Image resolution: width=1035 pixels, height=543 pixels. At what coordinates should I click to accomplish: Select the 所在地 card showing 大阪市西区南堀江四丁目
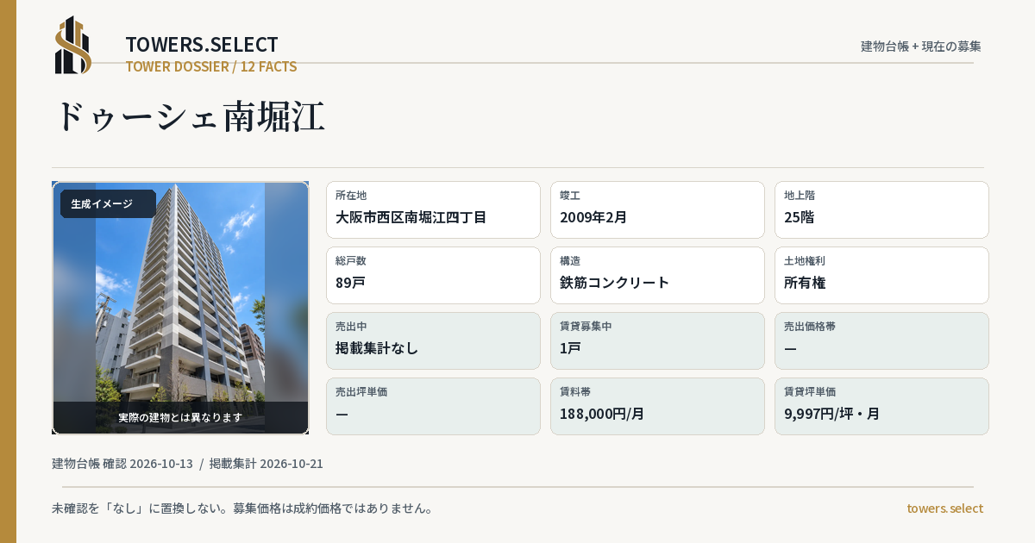(433, 209)
